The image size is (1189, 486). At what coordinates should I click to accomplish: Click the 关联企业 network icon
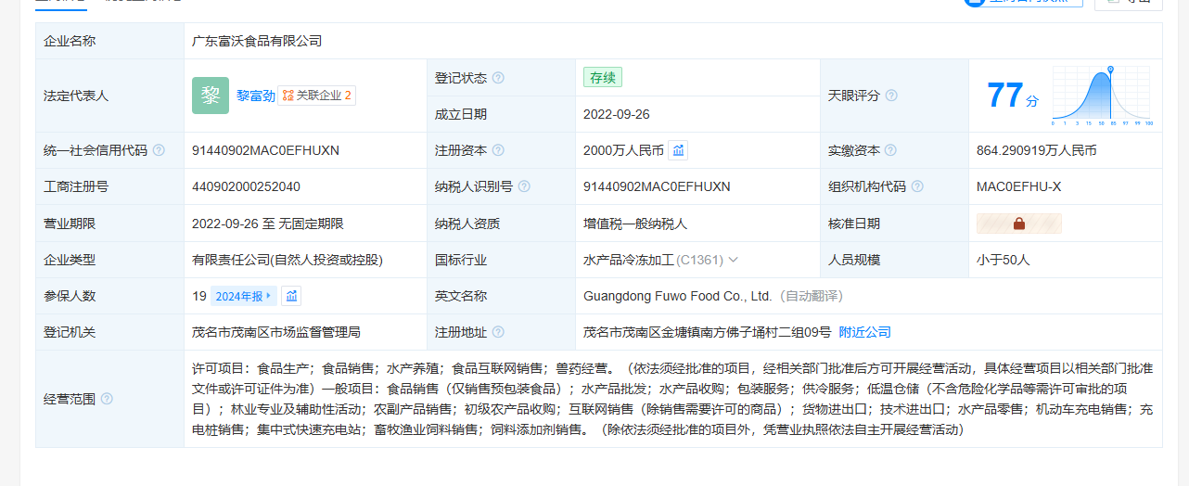click(x=288, y=96)
